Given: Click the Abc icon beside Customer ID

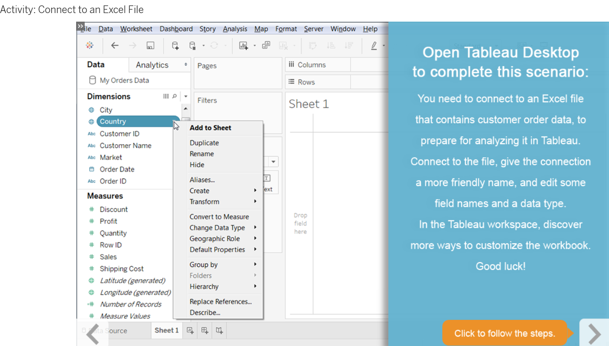Looking at the screenshot, I should pyautogui.click(x=91, y=134).
